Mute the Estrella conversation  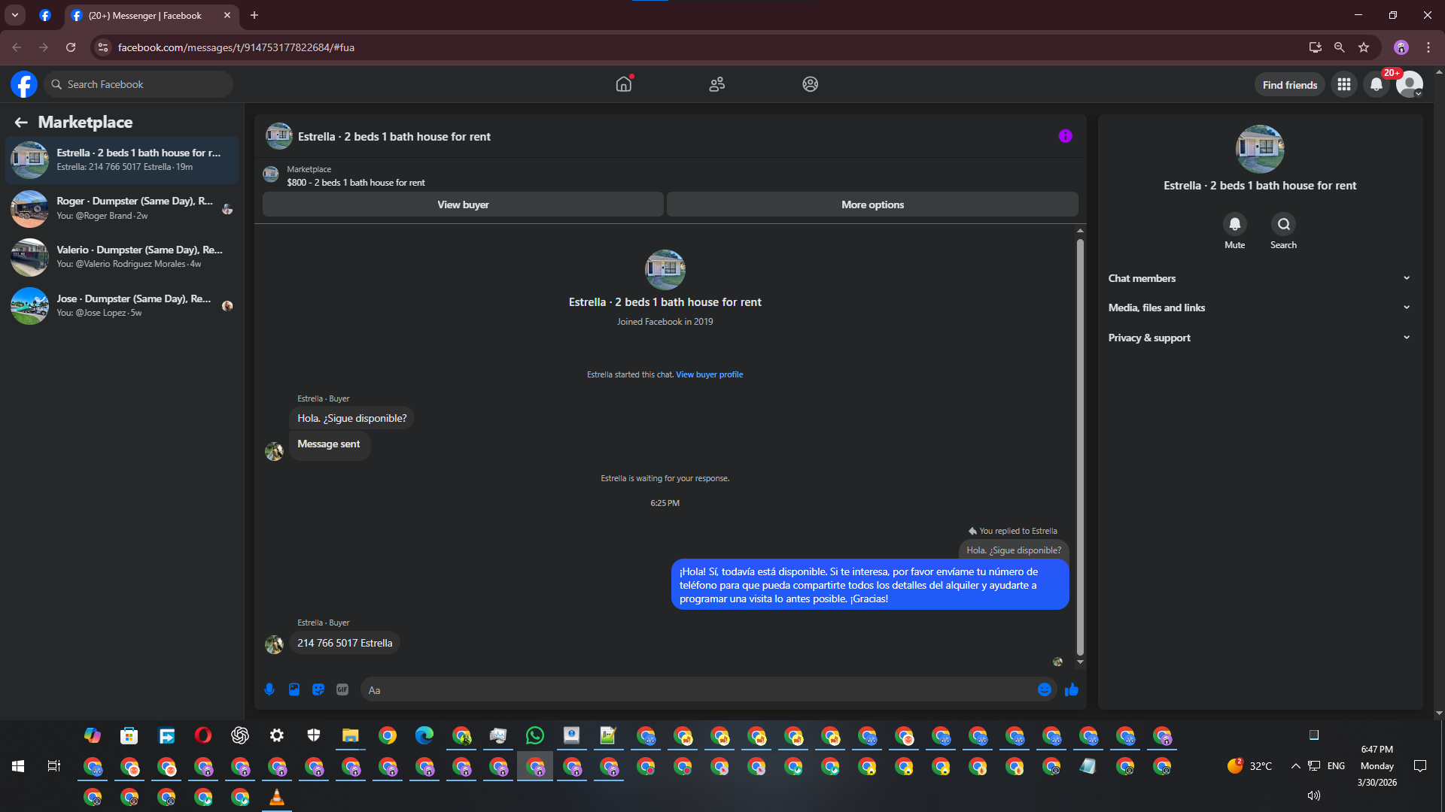click(1234, 224)
